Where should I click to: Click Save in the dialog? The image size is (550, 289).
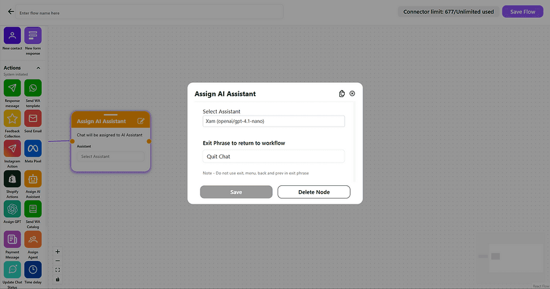[x=236, y=192]
